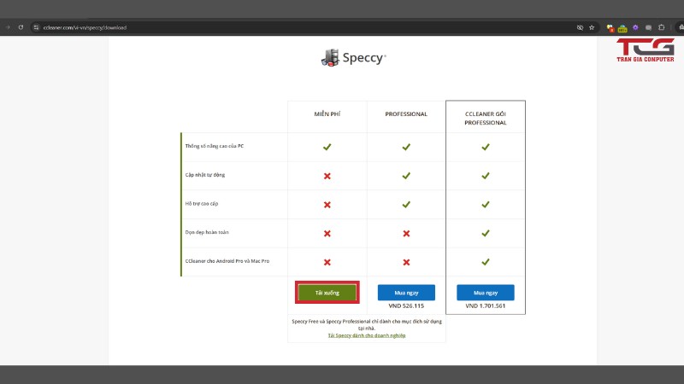This screenshot has width=684, height=384.
Task: Select the MIỄN PHÍ column header
Action: (327, 113)
